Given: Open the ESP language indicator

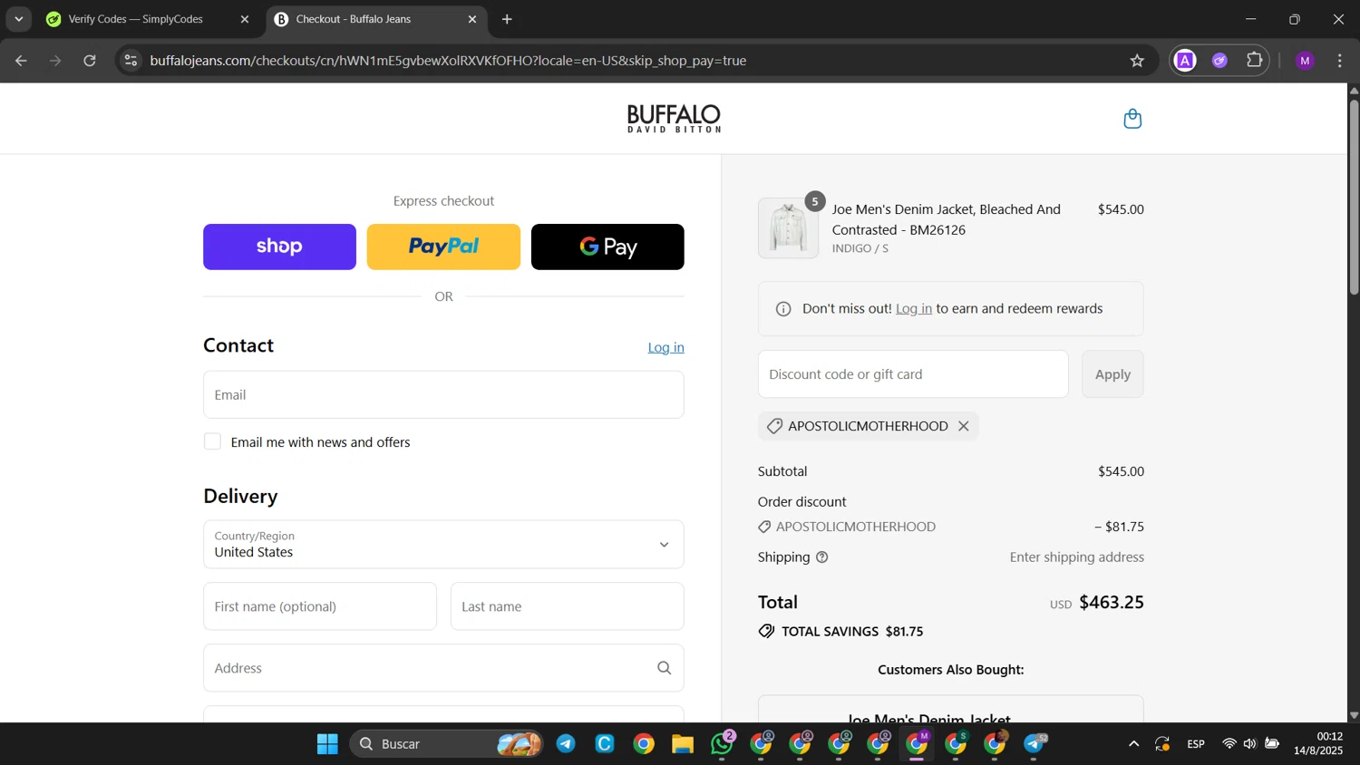Looking at the screenshot, I should pyautogui.click(x=1196, y=744).
